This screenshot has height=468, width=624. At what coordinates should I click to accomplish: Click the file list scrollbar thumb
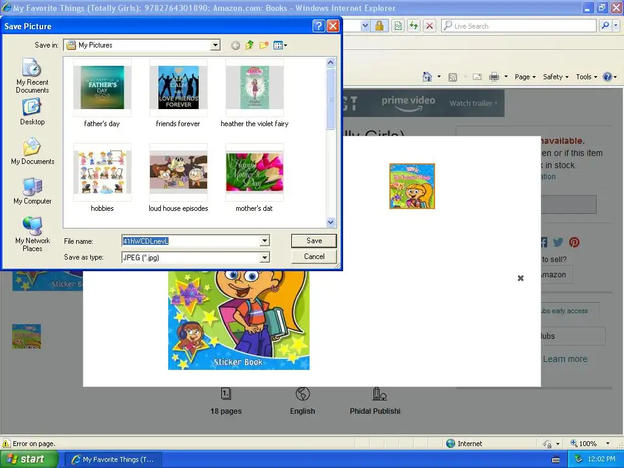(330, 99)
